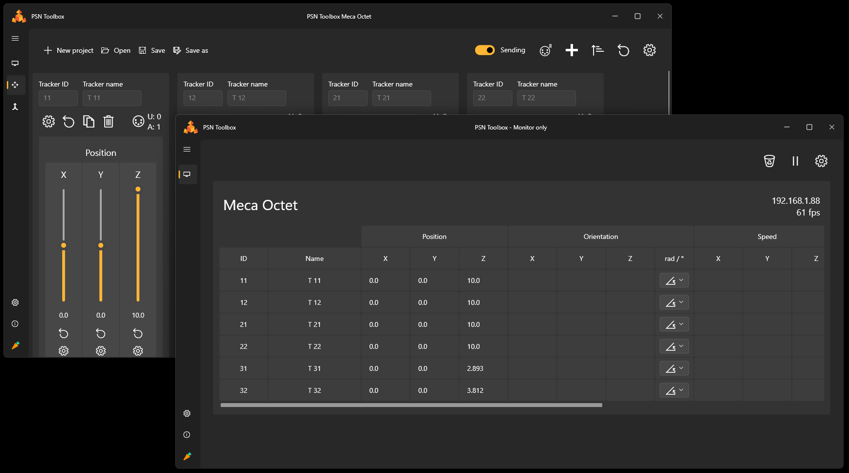The height and width of the screenshot is (473, 849).
Task: Click the add tracker plus icon
Action: coord(572,50)
